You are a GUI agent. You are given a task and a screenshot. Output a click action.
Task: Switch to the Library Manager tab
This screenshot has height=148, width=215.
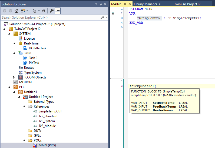click(x=145, y=4)
